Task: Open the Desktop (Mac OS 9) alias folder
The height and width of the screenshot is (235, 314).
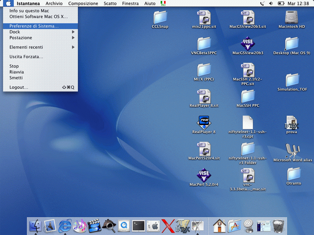Action: click(292, 43)
